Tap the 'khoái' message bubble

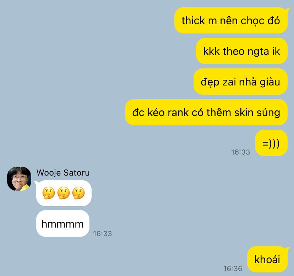point(267,259)
